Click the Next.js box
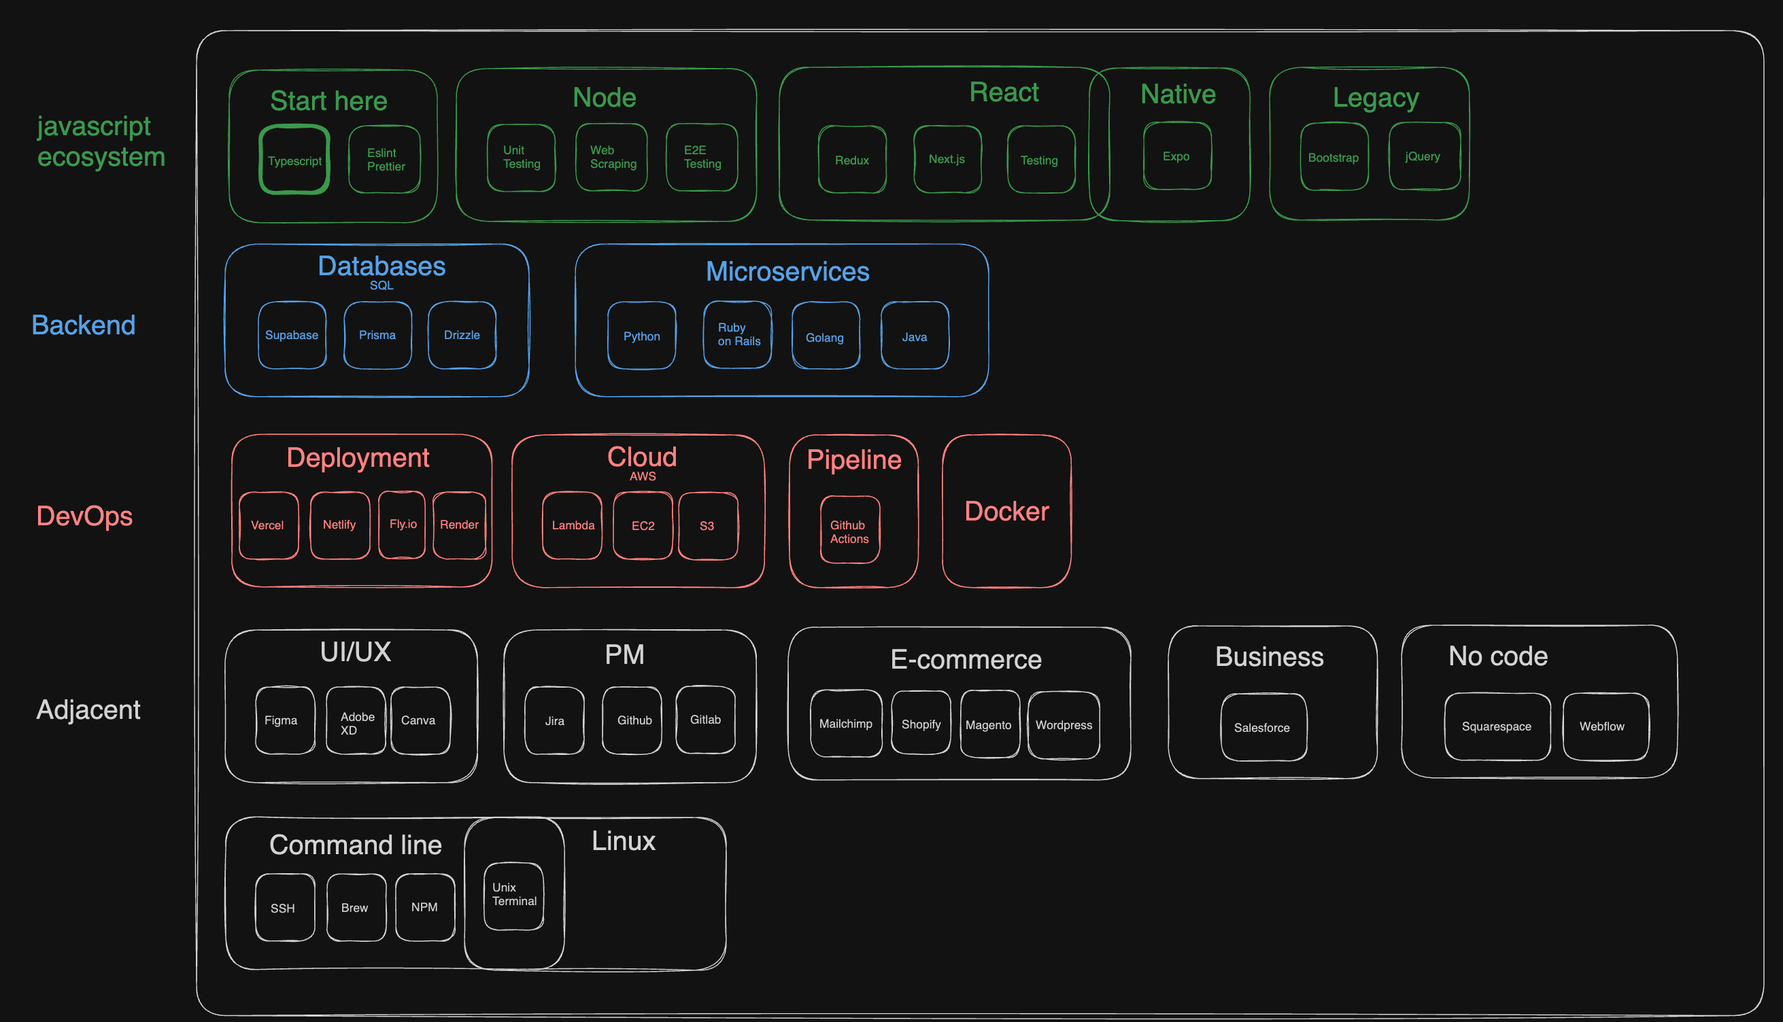Viewport: 1783px width, 1022px height. pos(947,159)
